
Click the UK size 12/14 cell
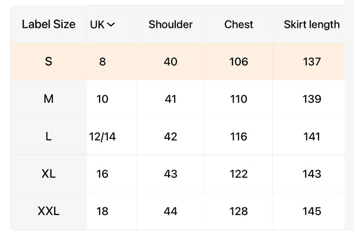[x=102, y=136]
